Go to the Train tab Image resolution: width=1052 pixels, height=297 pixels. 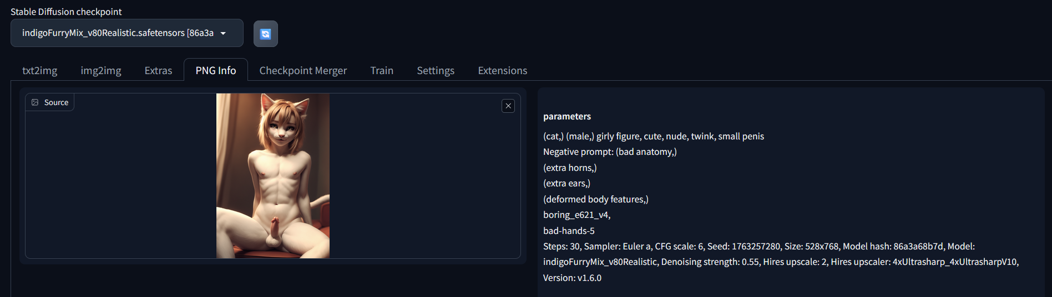coord(382,70)
